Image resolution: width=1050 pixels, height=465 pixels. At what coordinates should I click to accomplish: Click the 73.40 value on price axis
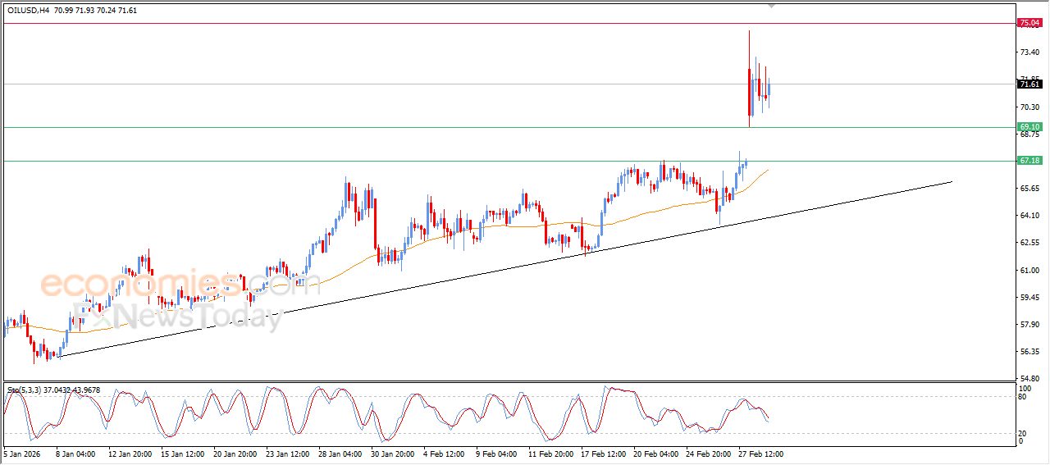(x=1028, y=52)
